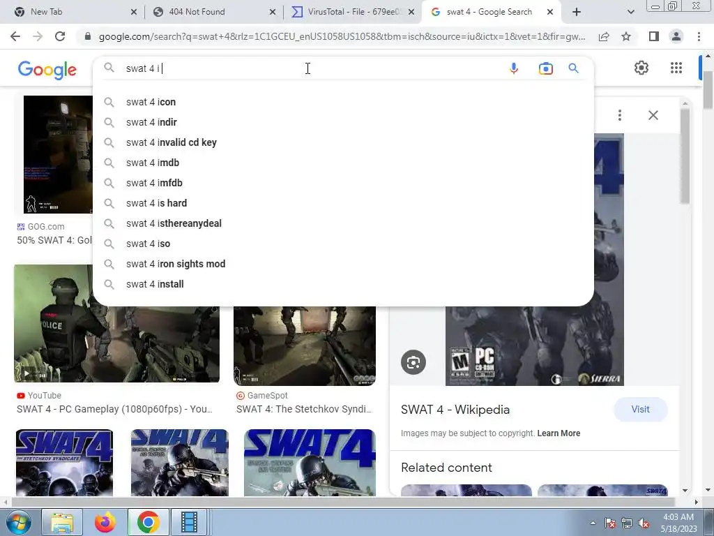Open GameSpot Stetchkov Syndicate result

tap(304, 409)
